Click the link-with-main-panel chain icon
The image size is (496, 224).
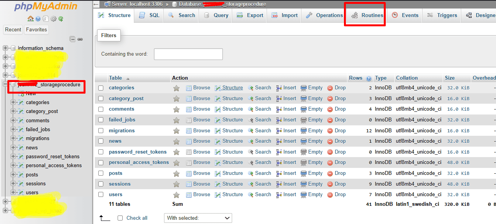pos(80,39)
